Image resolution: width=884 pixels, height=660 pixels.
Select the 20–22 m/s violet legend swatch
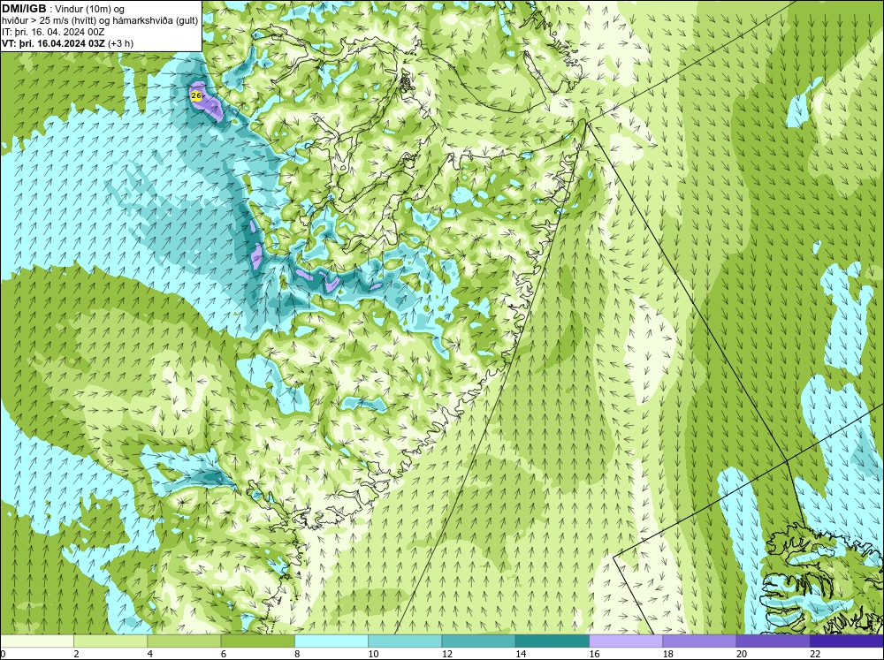pyautogui.click(x=773, y=641)
